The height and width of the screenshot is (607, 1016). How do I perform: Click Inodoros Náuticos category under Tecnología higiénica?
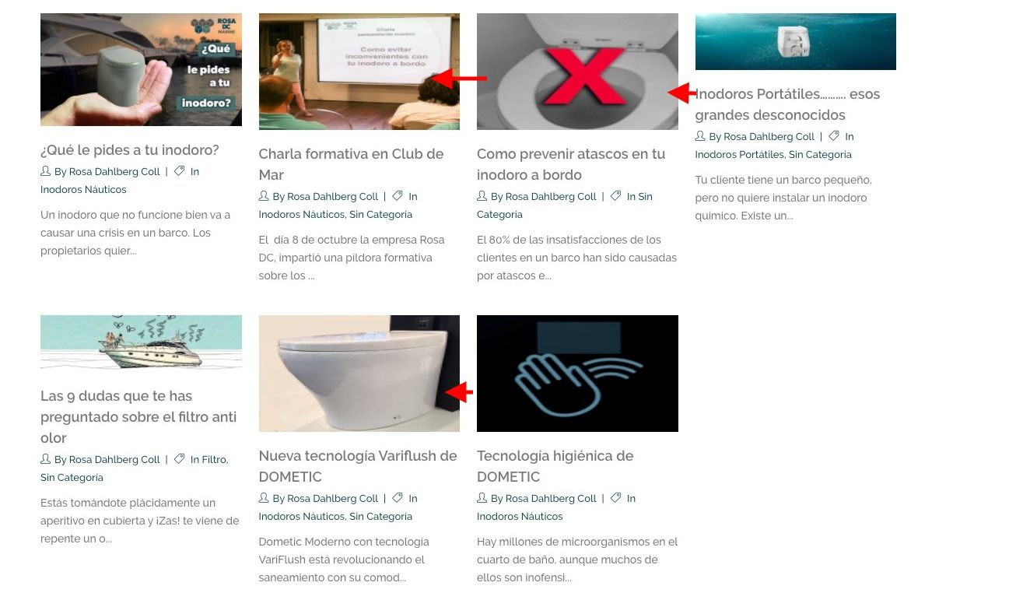(520, 517)
